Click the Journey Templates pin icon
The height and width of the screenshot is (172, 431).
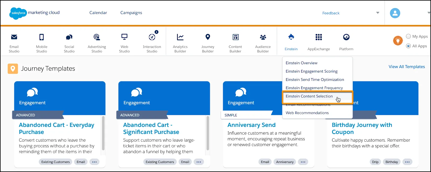click(13, 69)
